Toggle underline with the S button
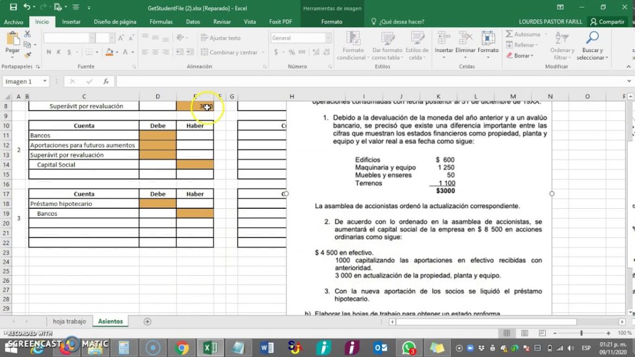The width and height of the screenshot is (635, 357). click(x=69, y=52)
